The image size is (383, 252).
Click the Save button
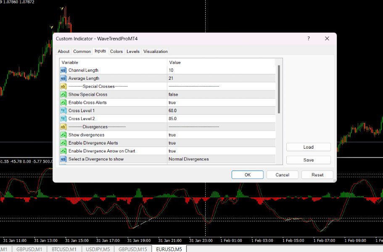309,160
